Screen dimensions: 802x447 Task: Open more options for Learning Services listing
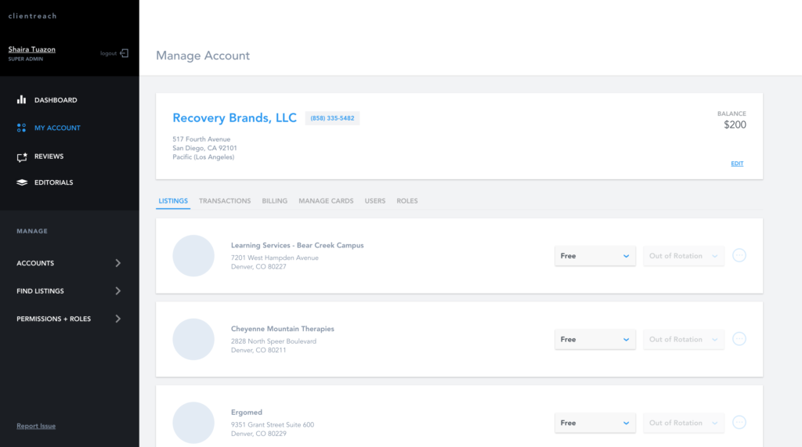(x=739, y=255)
